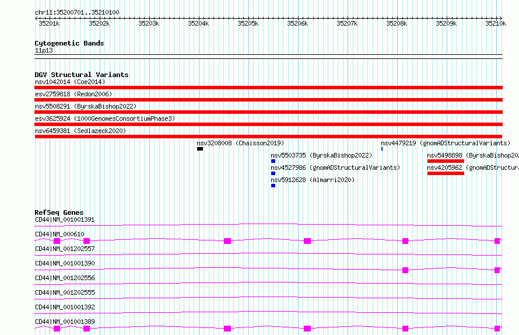The image size is (519, 335).
Task: Click the blue nsv4527986 variant block
Action: [273, 173]
